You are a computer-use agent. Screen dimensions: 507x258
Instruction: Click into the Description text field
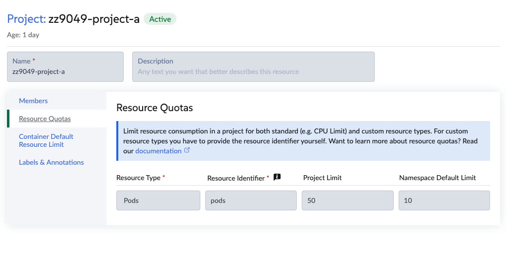[253, 67]
